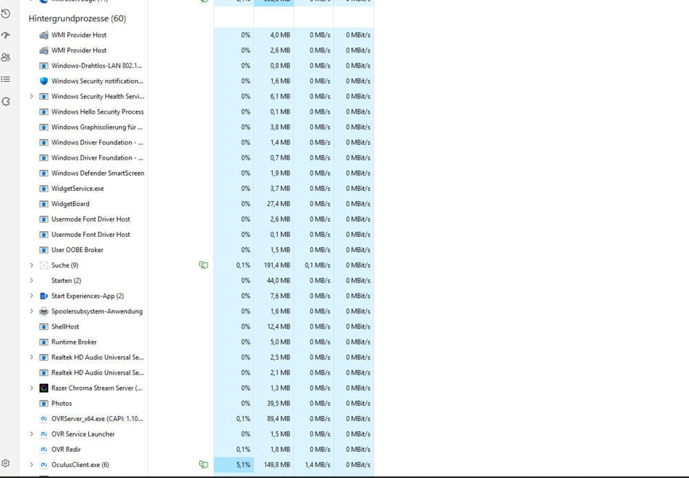Image resolution: width=689 pixels, height=478 pixels.
Task: Click the OculusClient.exe Meta icon
Action: tap(44, 465)
